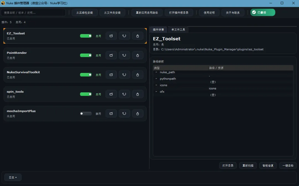Image resolution: width=299 pixels, height=186 pixels.
Task: Focus the plugin search input field
Action: pos(33,12)
